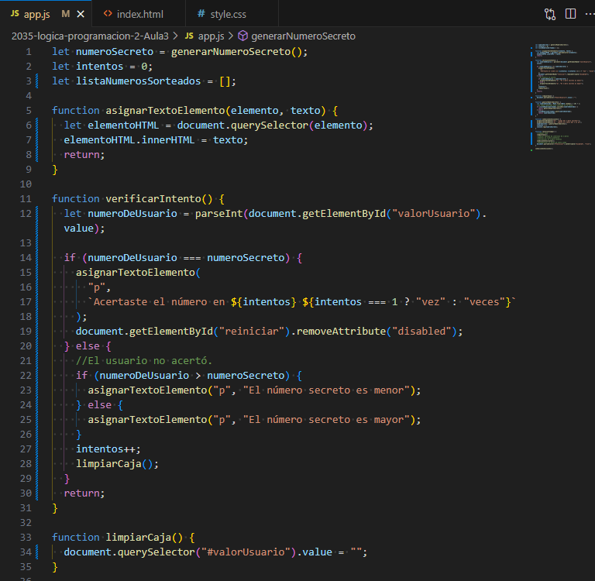Click the Modified M indicator on app.js tab

[x=66, y=14]
